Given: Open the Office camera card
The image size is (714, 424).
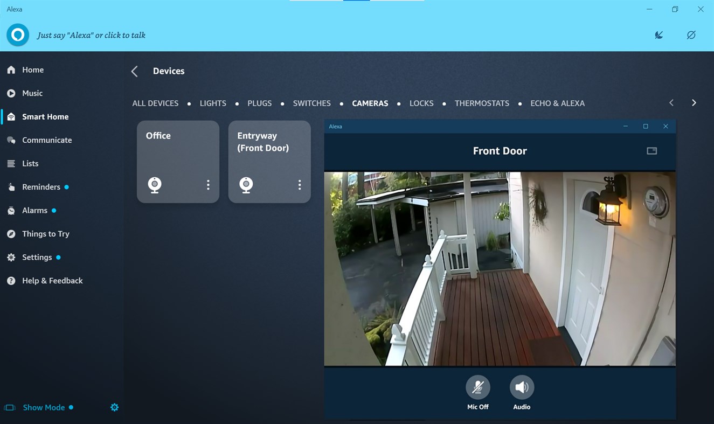Looking at the screenshot, I should [x=178, y=162].
